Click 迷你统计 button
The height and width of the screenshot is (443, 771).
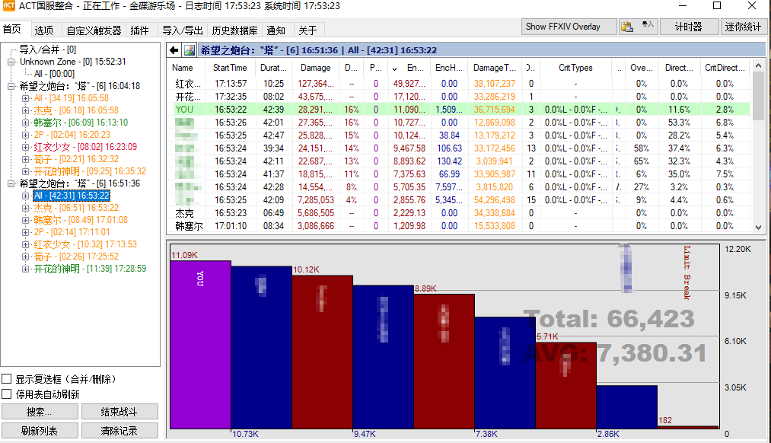click(x=743, y=27)
